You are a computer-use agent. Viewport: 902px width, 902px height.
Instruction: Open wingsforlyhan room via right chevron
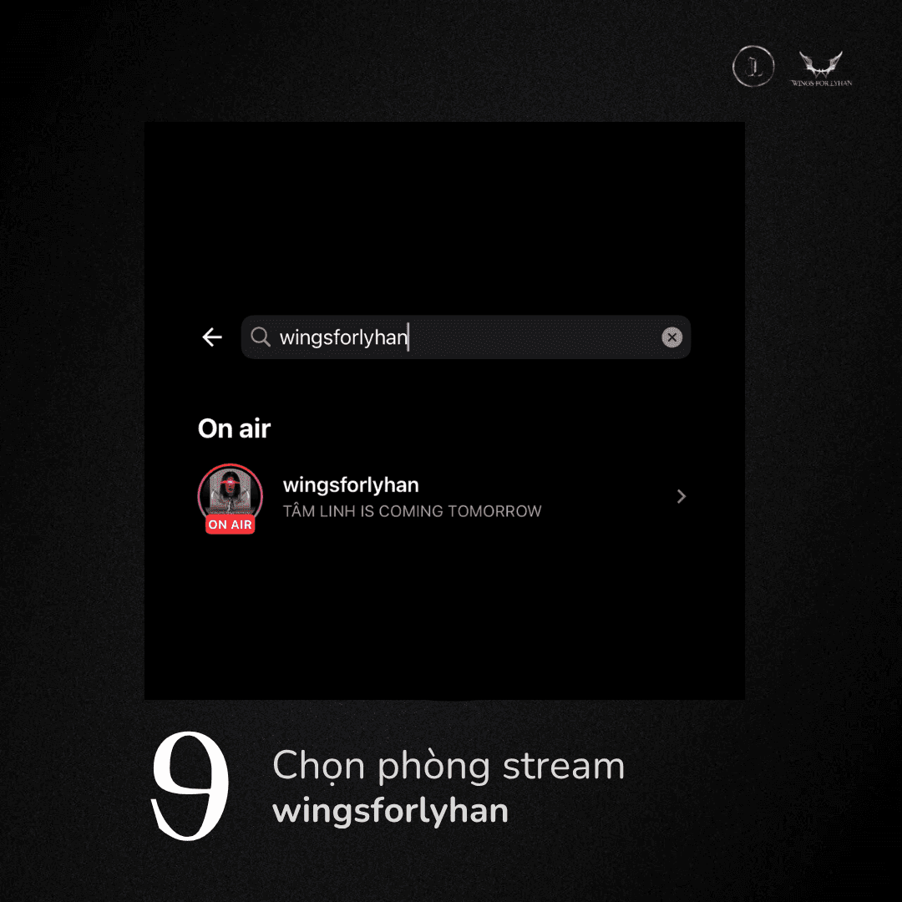click(x=682, y=496)
